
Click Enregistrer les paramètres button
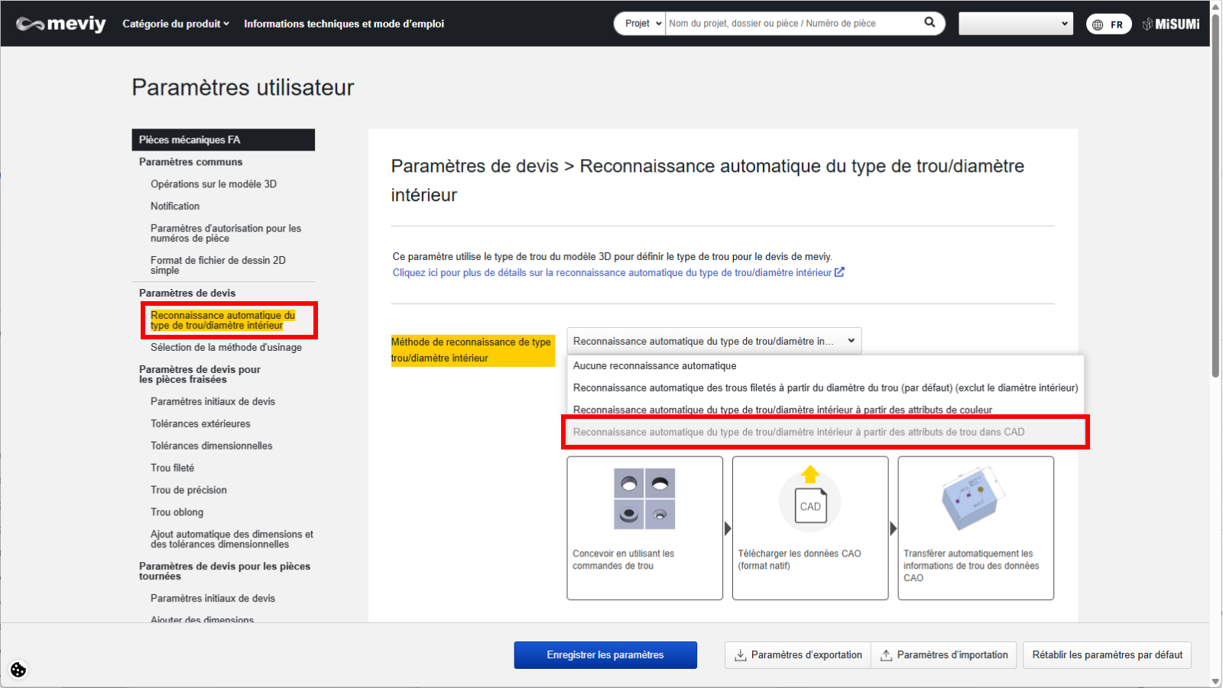(x=605, y=655)
